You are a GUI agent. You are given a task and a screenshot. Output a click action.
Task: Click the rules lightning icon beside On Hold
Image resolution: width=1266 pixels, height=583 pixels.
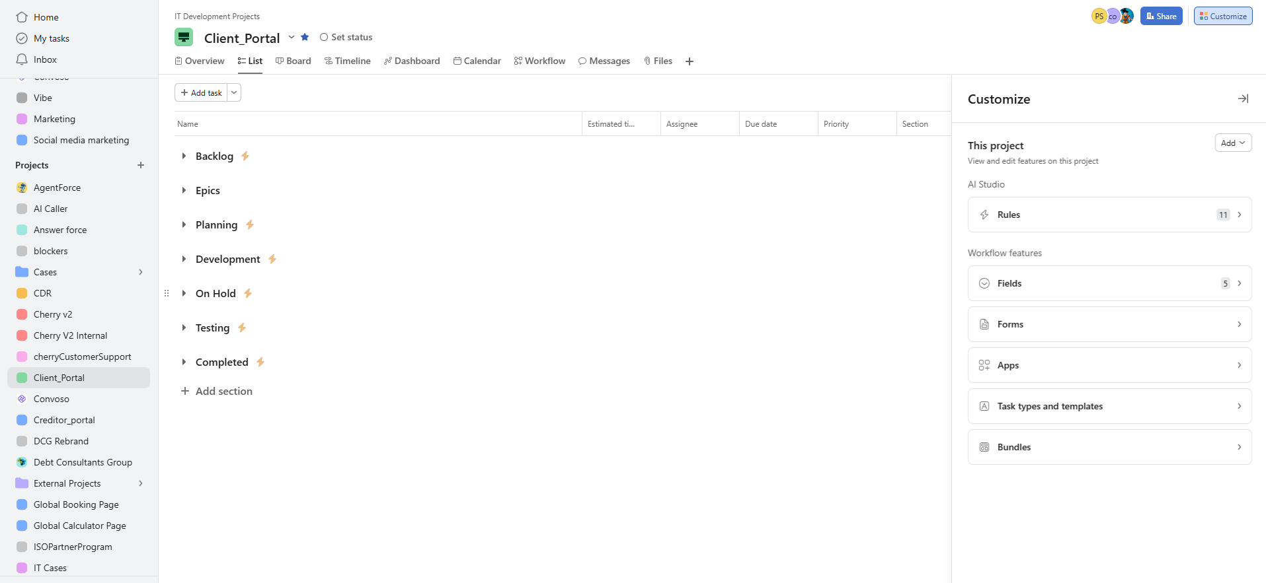[248, 293]
